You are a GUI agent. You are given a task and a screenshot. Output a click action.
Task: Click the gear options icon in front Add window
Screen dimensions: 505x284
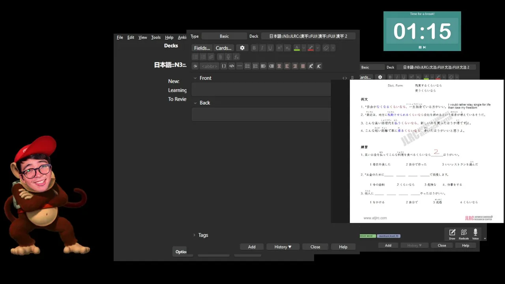[x=242, y=48]
